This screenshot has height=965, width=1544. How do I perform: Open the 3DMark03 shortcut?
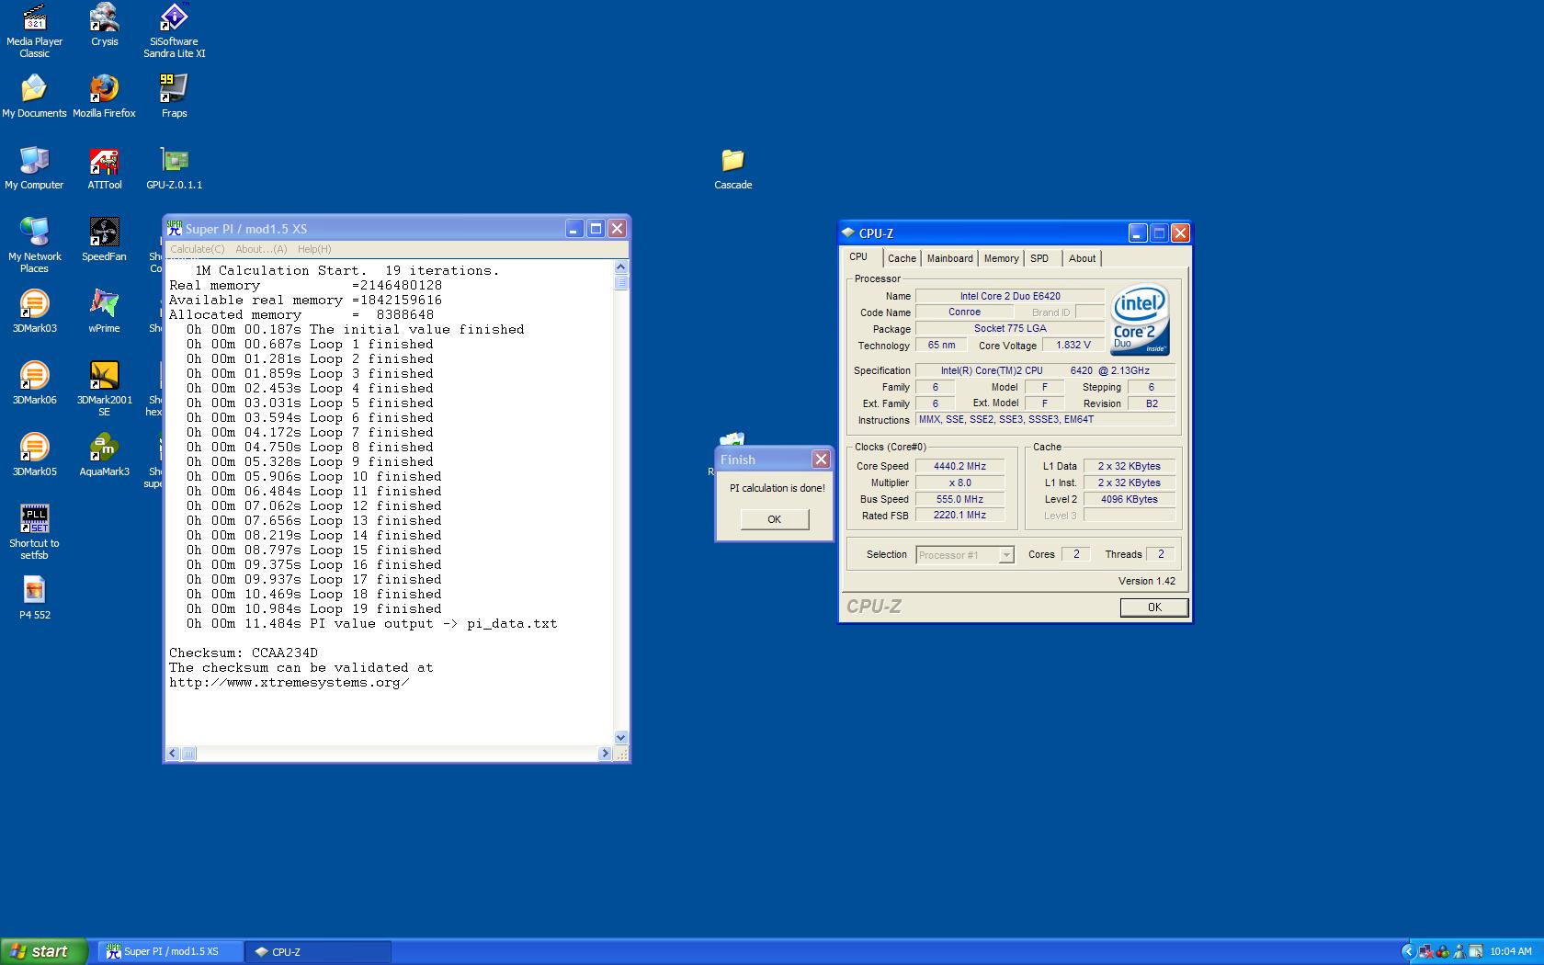(34, 312)
